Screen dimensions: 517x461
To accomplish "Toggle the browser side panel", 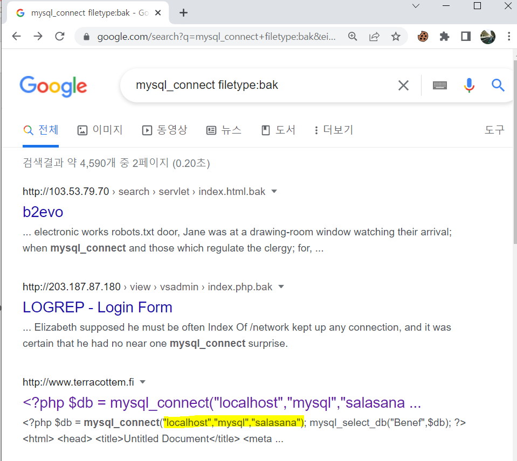I will coord(466,36).
